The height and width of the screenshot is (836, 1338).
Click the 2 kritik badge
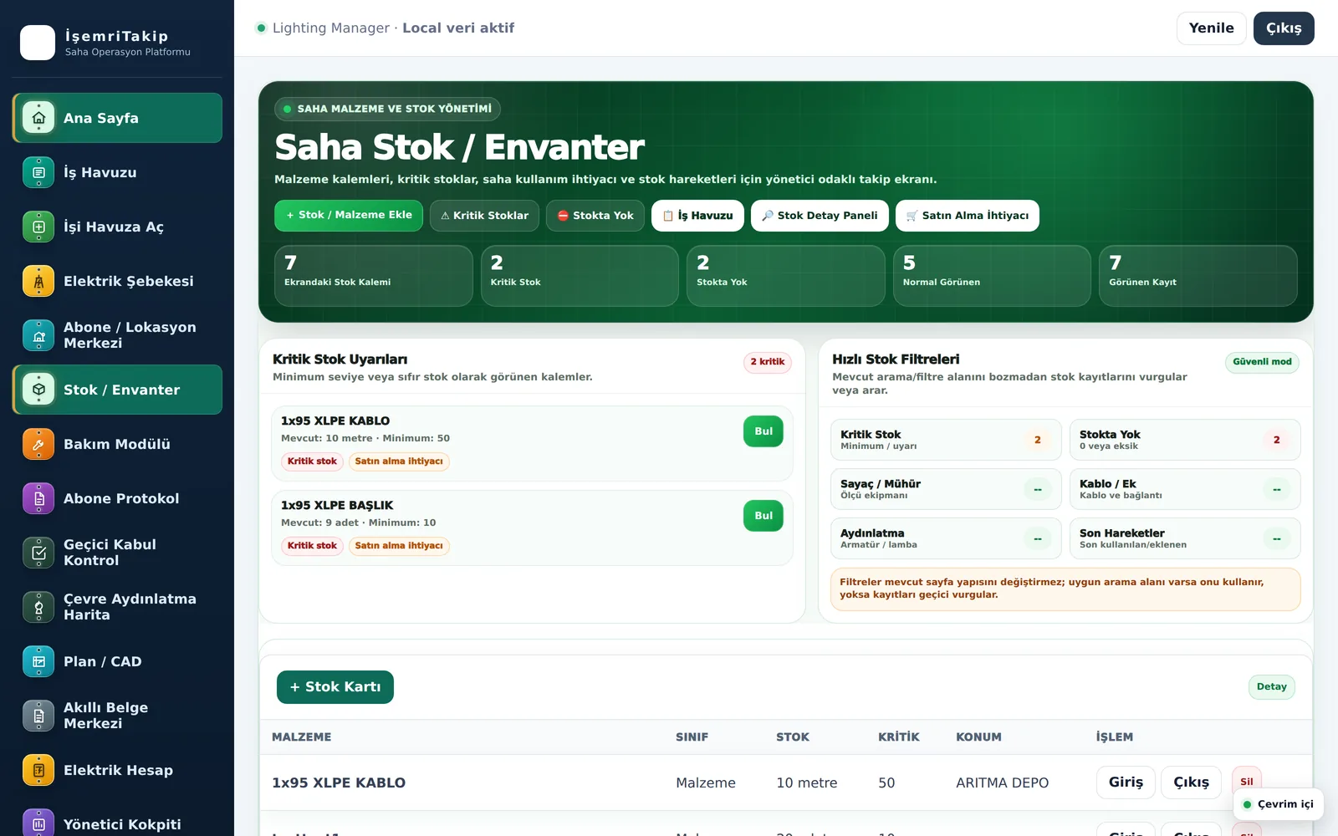[x=767, y=362]
